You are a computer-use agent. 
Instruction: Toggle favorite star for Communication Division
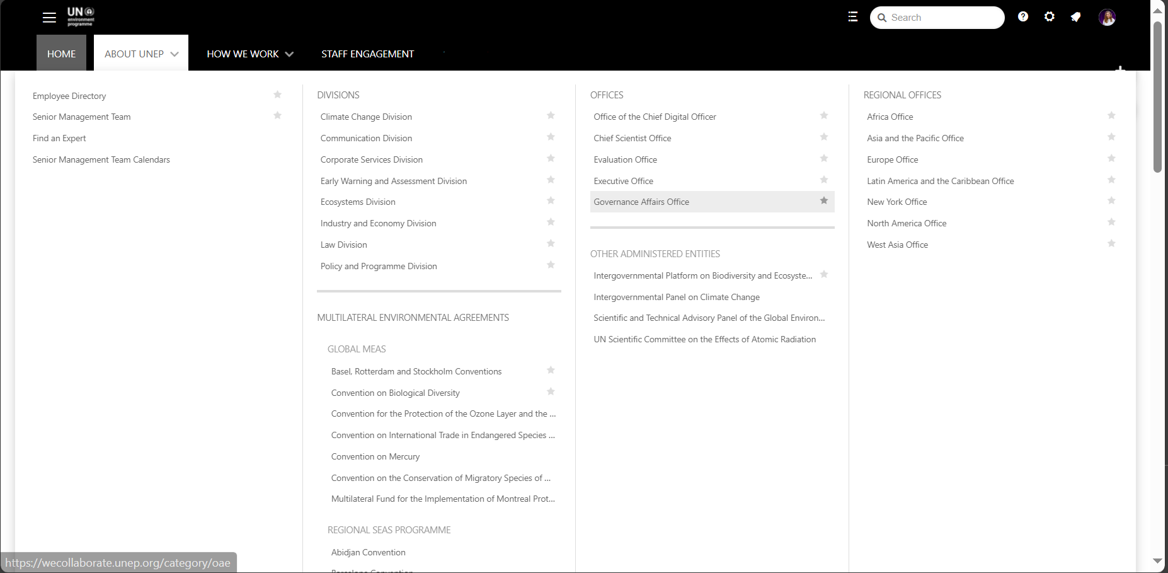point(551,137)
